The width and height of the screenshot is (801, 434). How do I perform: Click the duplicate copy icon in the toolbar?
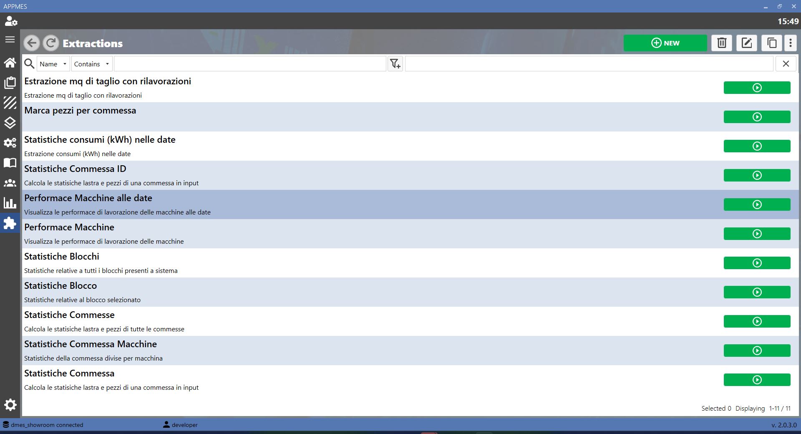tap(772, 43)
